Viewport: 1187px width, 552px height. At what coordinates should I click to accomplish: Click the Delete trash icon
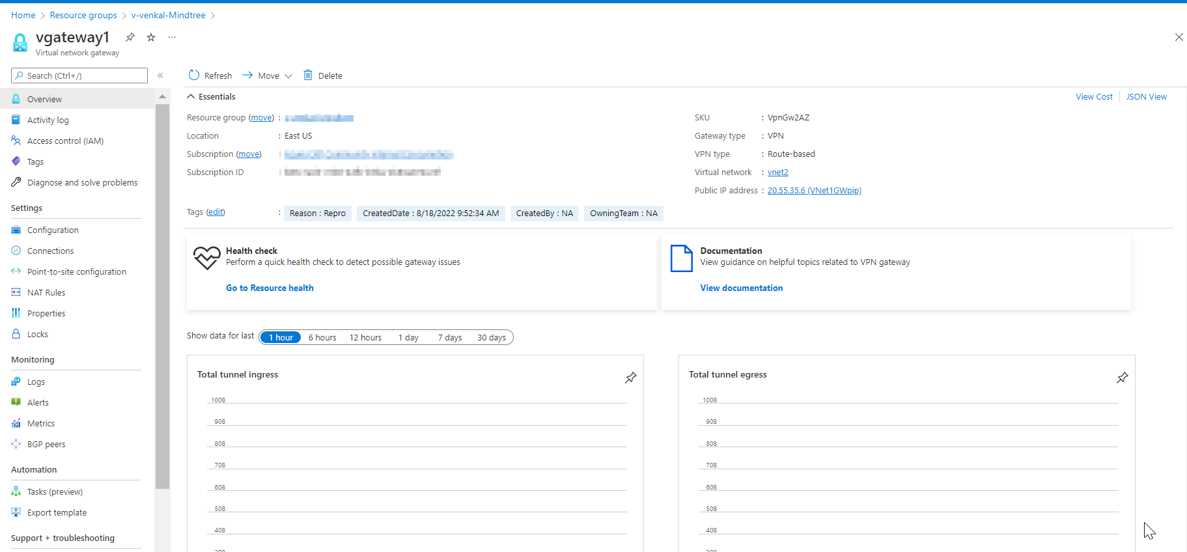coord(308,76)
